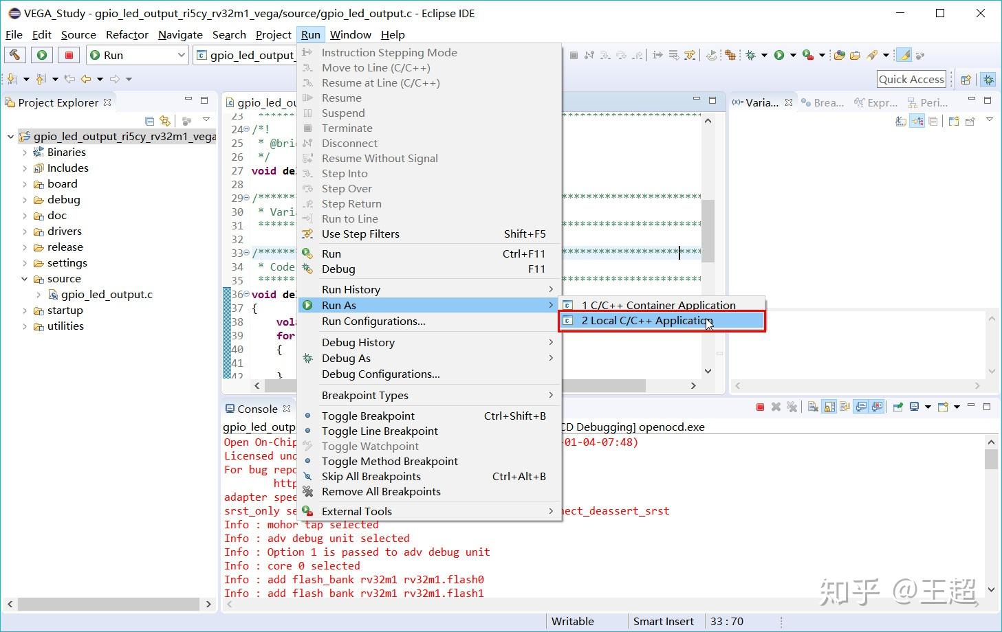Toggle Use Step Filters menu option
1002x632 pixels.
pos(360,234)
